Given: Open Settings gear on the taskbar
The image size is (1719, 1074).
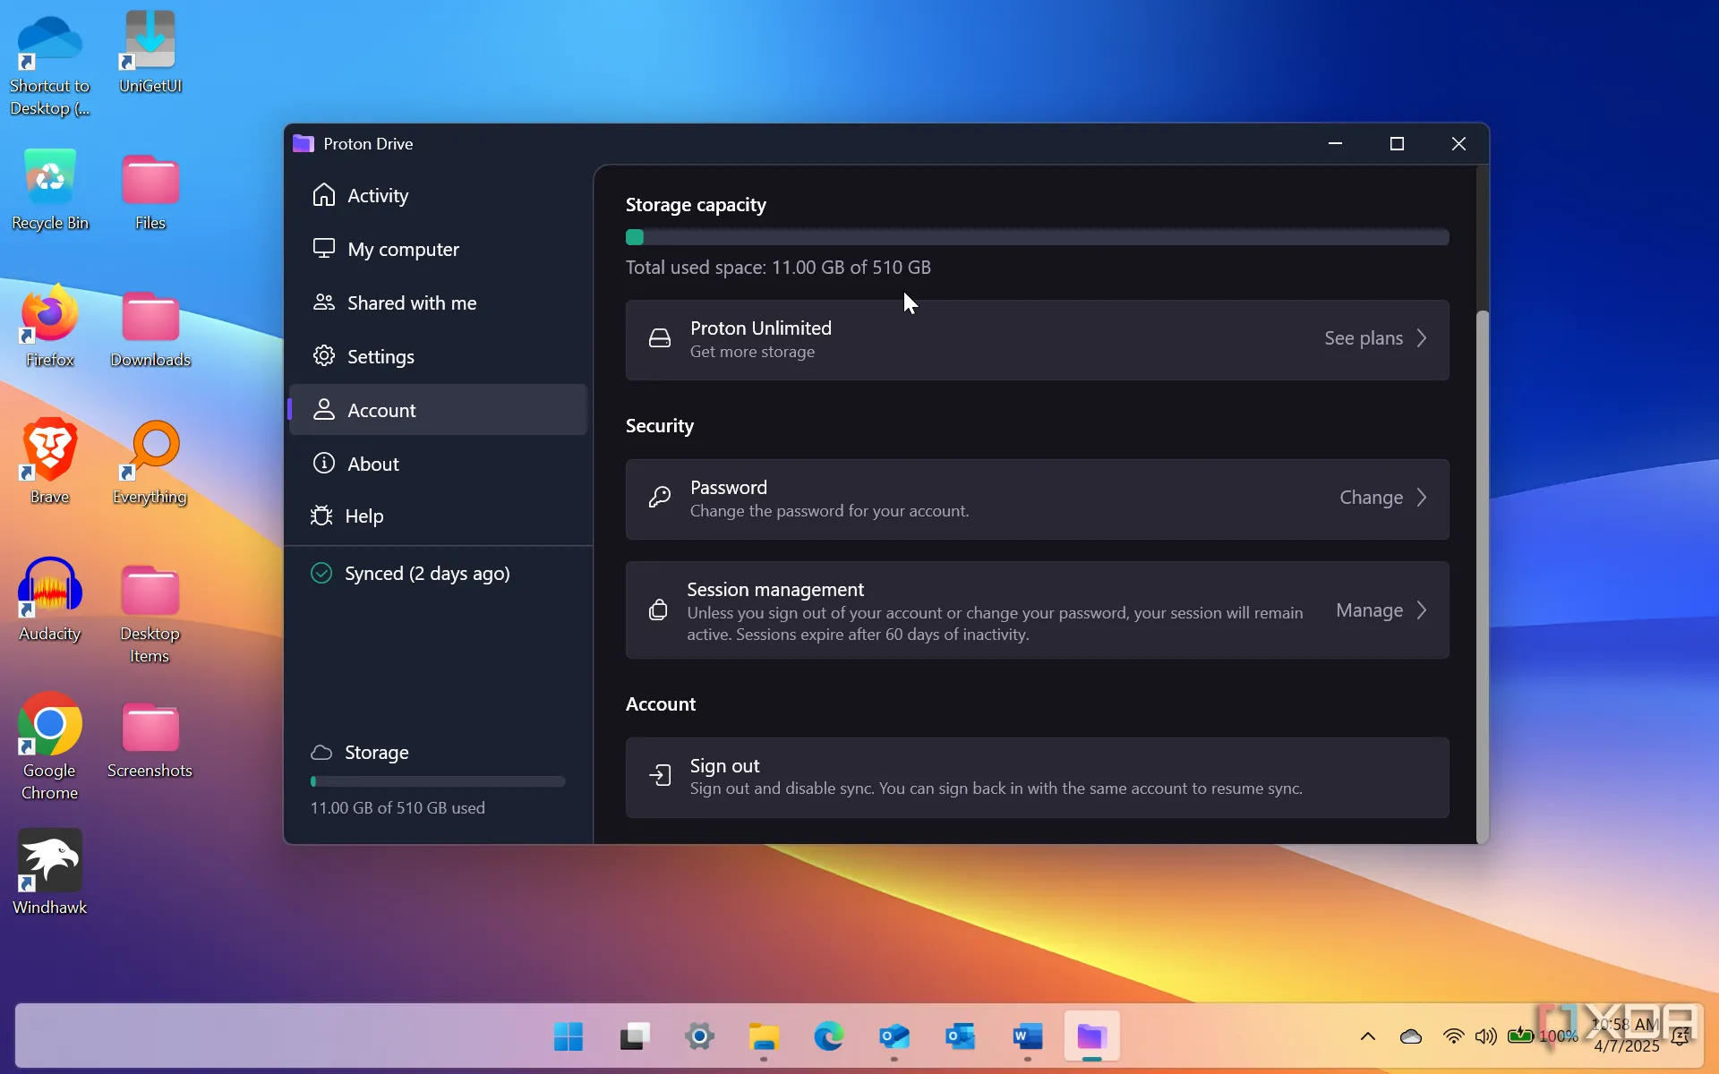Looking at the screenshot, I should pyautogui.click(x=699, y=1036).
